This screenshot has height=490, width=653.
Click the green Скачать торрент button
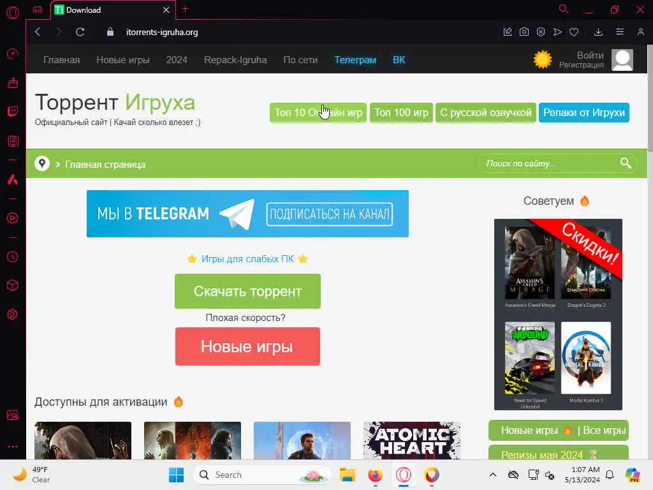[247, 291]
